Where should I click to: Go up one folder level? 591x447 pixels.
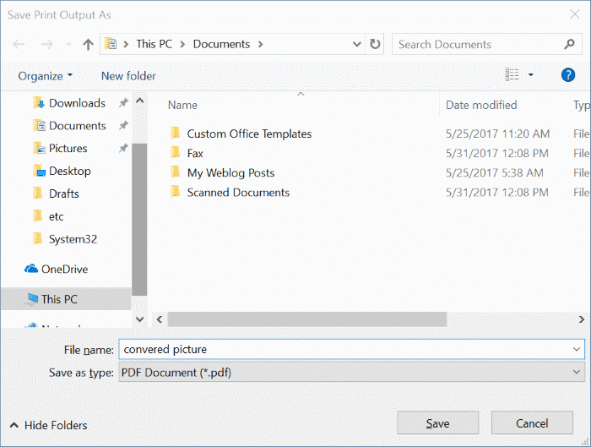pos(88,45)
